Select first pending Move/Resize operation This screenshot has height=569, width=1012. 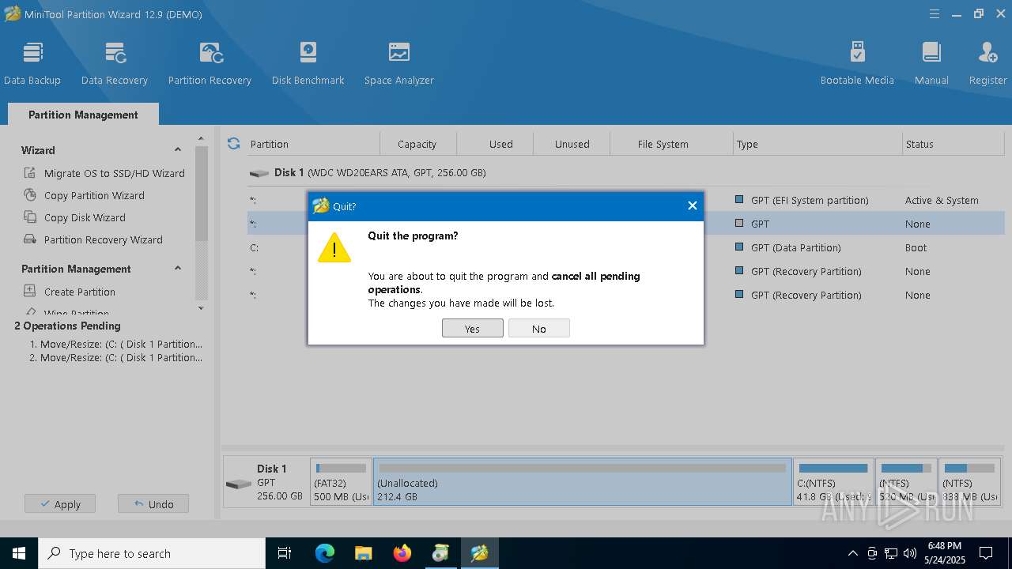(115, 344)
